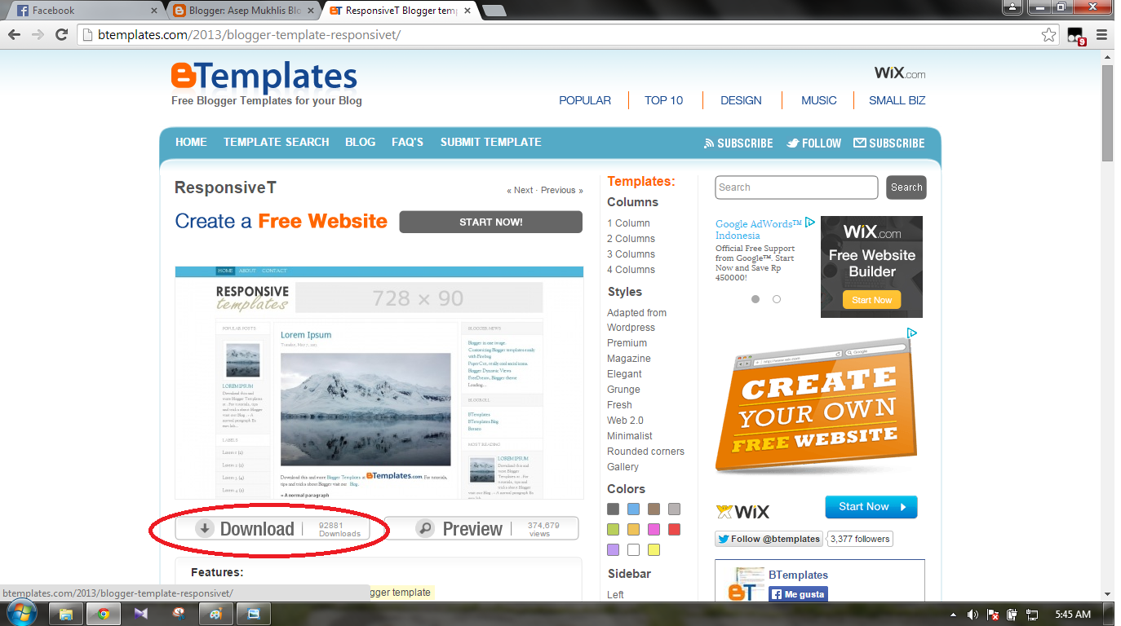Select the blue color swatch
Image resolution: width=1121 pixels, height=626 pixels.
tap(633, 509)
